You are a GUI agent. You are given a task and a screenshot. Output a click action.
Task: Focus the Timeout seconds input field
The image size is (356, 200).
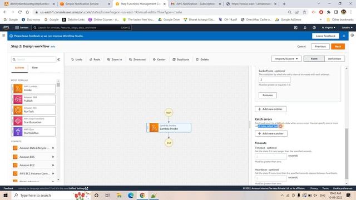click(x=271, y=156)
